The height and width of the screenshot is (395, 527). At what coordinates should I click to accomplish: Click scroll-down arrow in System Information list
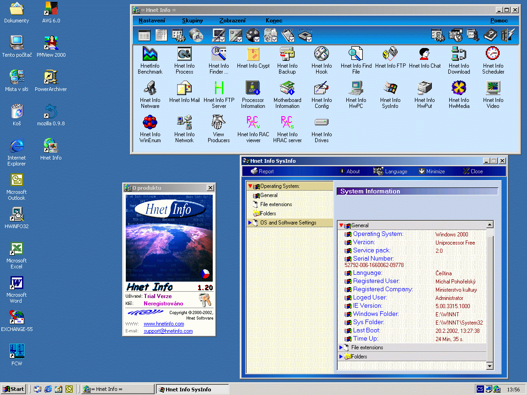490,366
